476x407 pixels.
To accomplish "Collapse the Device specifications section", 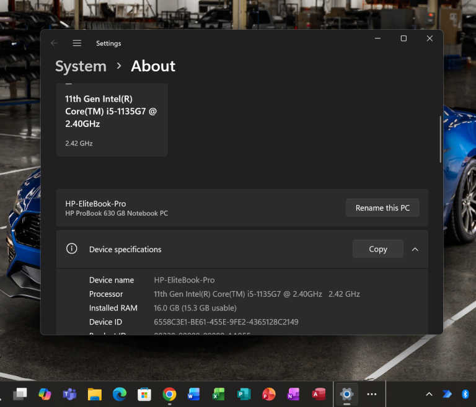I will 415,249.
